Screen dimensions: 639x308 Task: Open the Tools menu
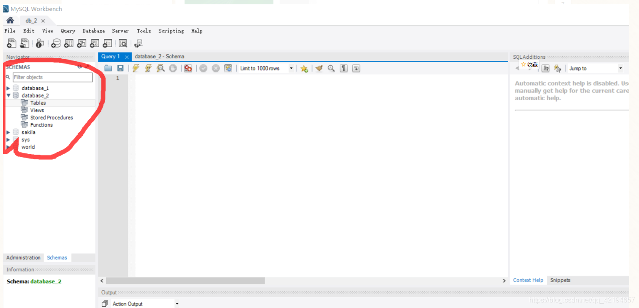144,31
